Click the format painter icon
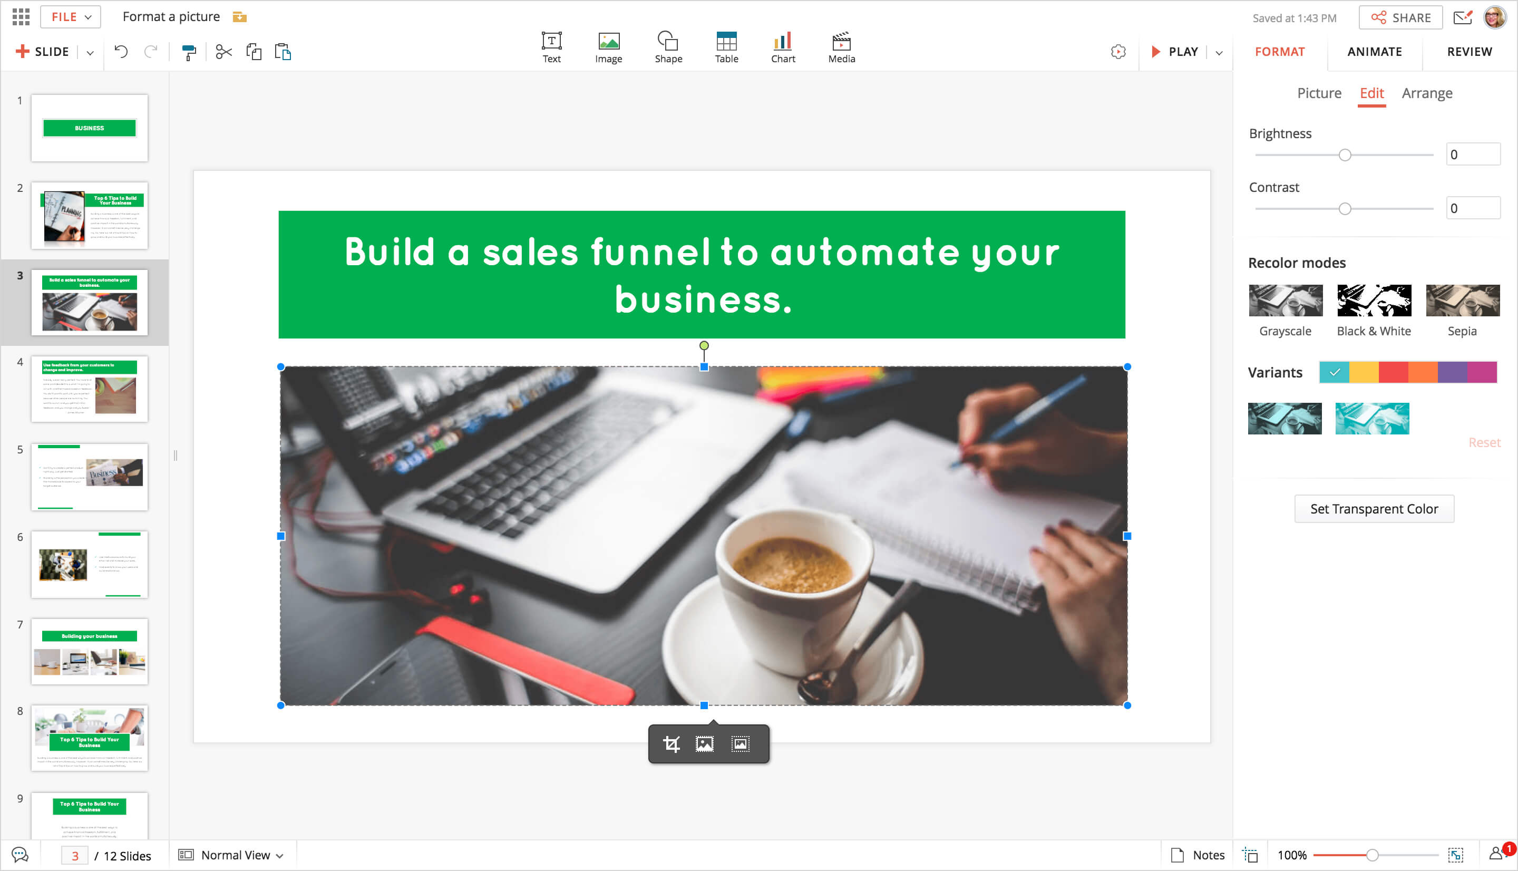Image resolution: width=1518 pixels, height=871 pixels. (x=189, y=52)
